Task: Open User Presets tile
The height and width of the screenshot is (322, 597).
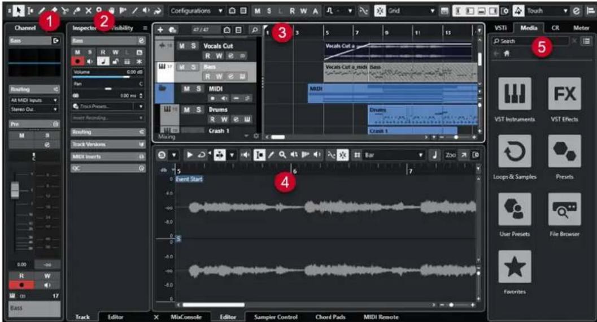Action: (515, 209)
